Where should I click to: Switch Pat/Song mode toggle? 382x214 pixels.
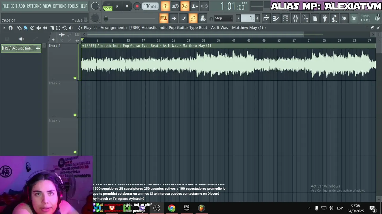108,6
